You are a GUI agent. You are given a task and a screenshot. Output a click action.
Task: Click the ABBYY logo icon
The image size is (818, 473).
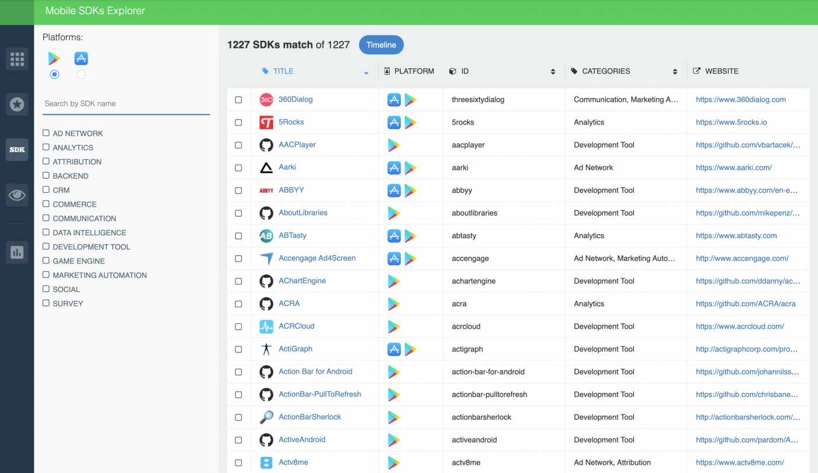(266, 190)
